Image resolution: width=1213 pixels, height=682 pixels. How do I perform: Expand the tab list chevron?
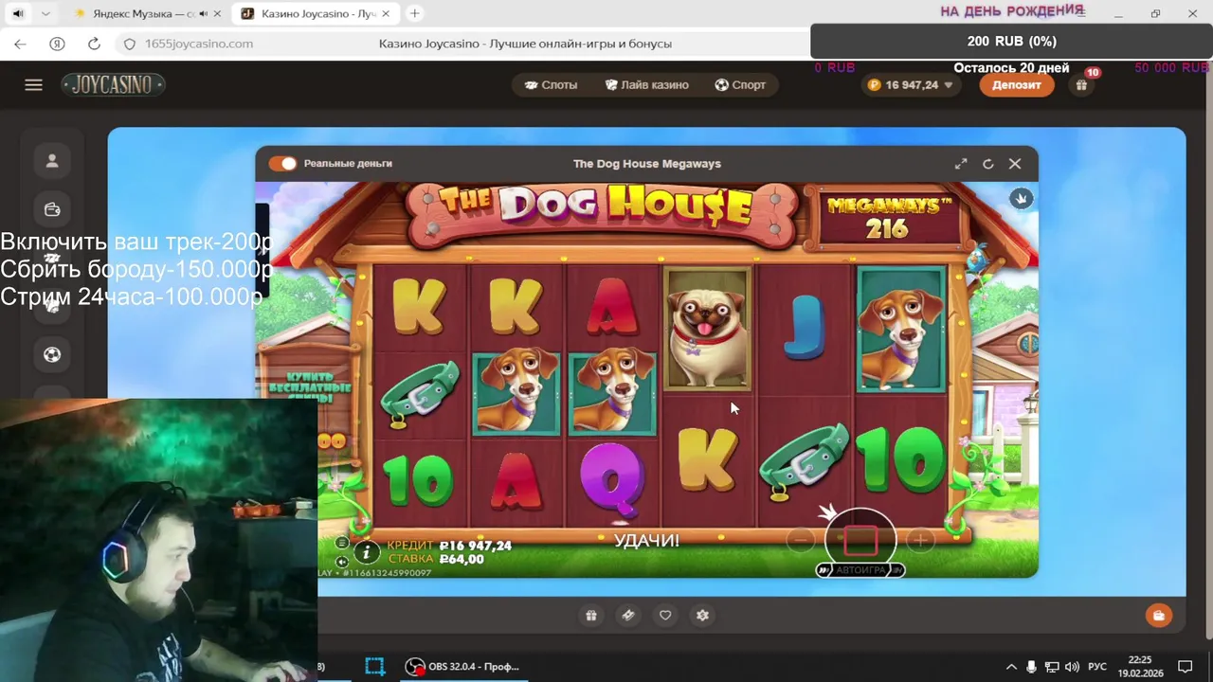pos(45,14)
